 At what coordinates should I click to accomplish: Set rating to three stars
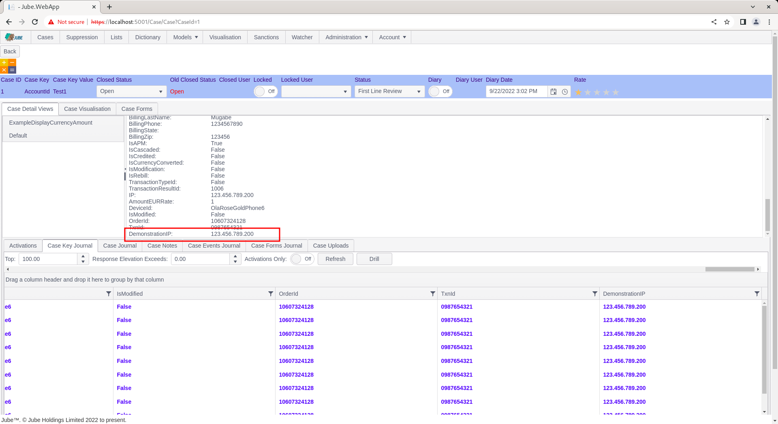pos(597,92)
